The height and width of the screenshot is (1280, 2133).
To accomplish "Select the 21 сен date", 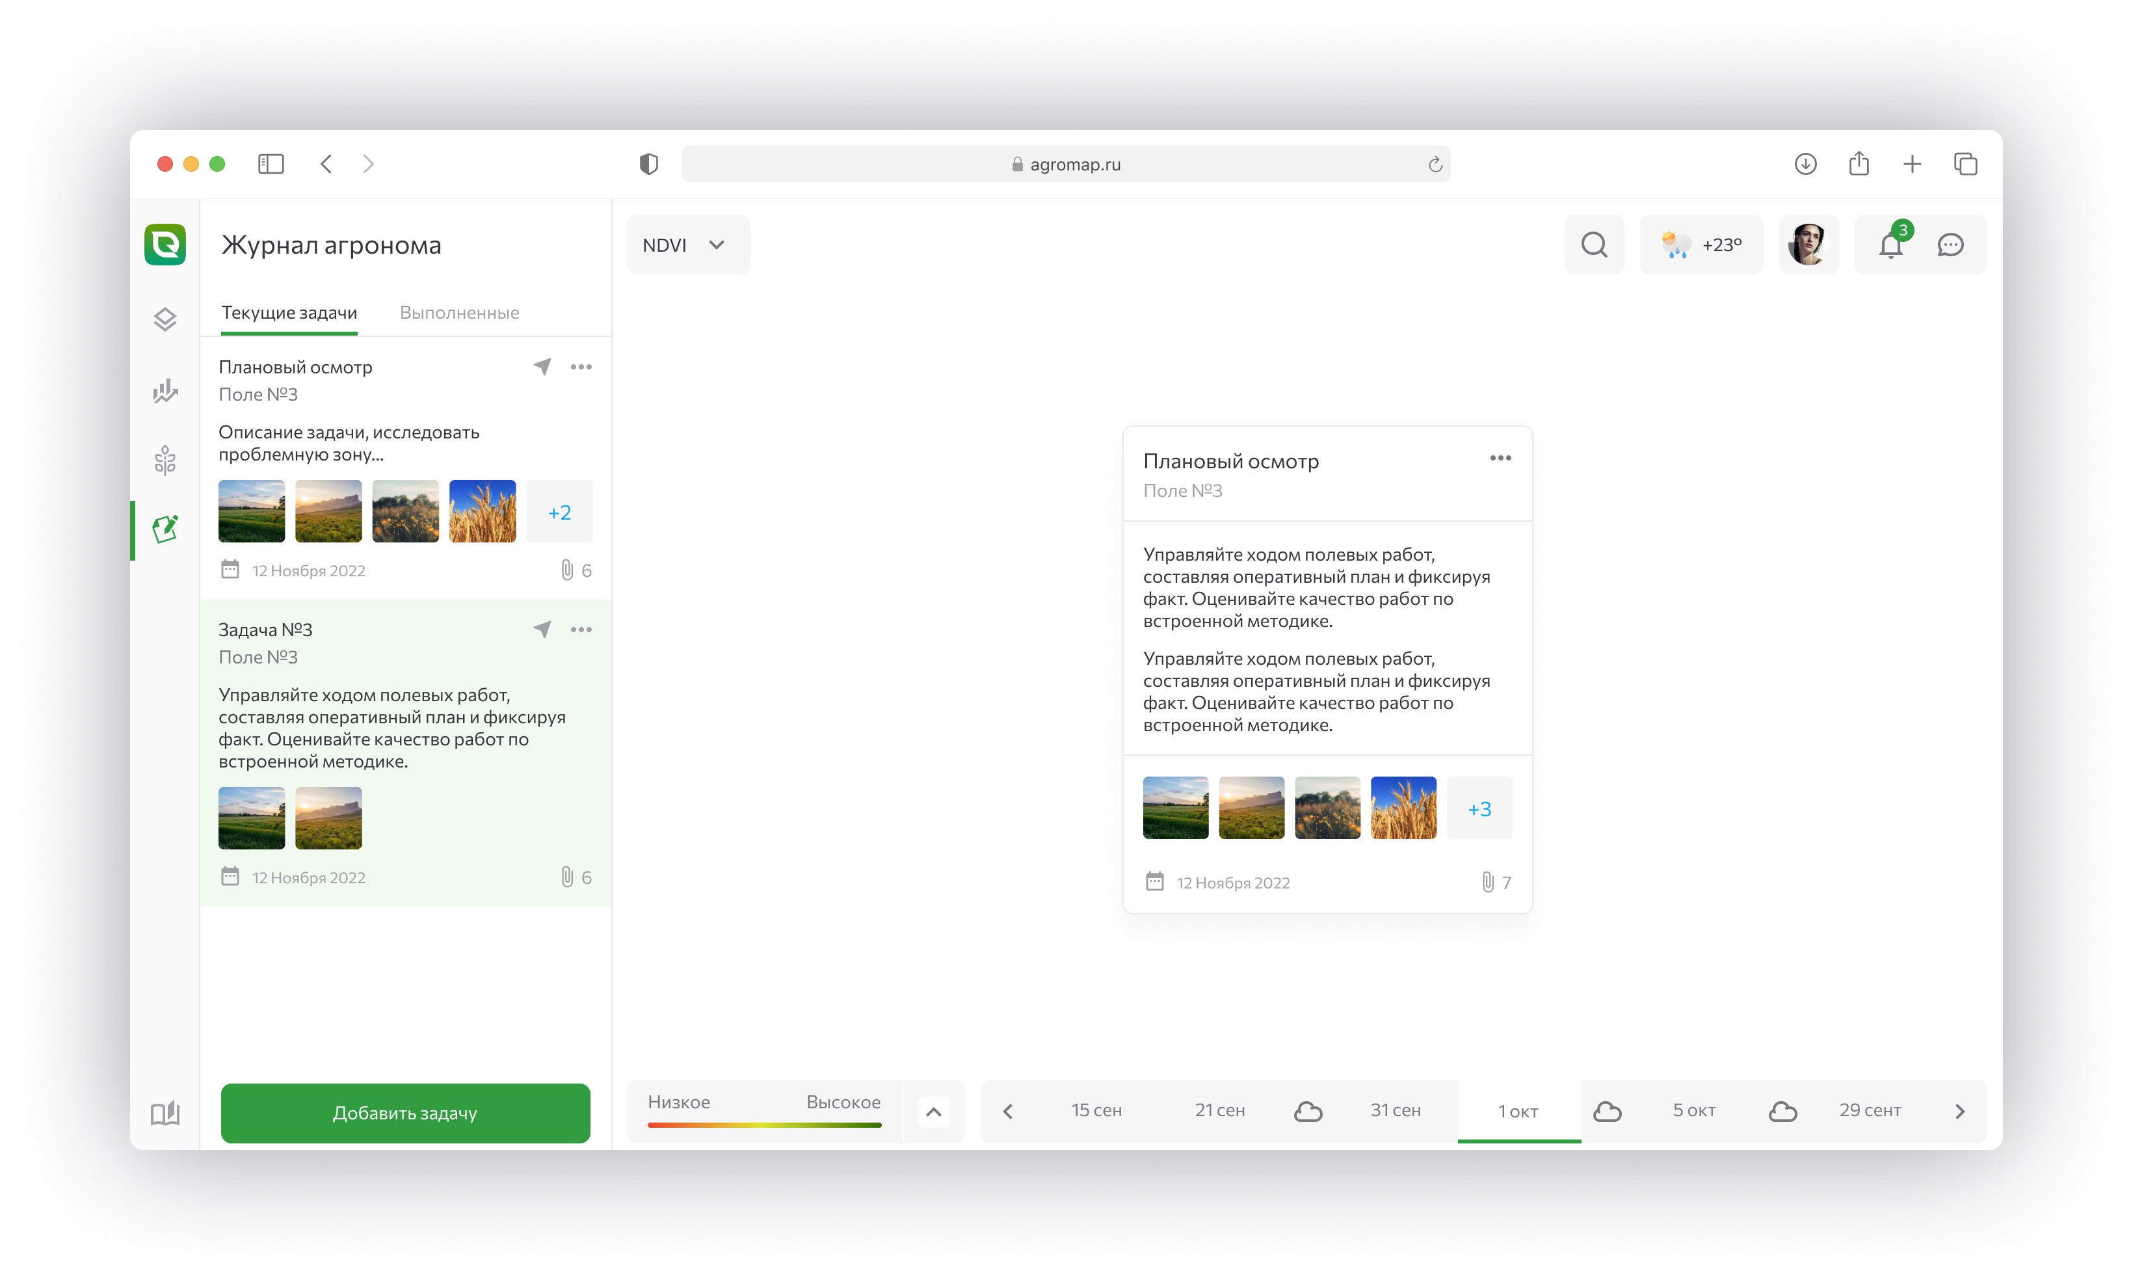I will click(x=1220, y=1111).
